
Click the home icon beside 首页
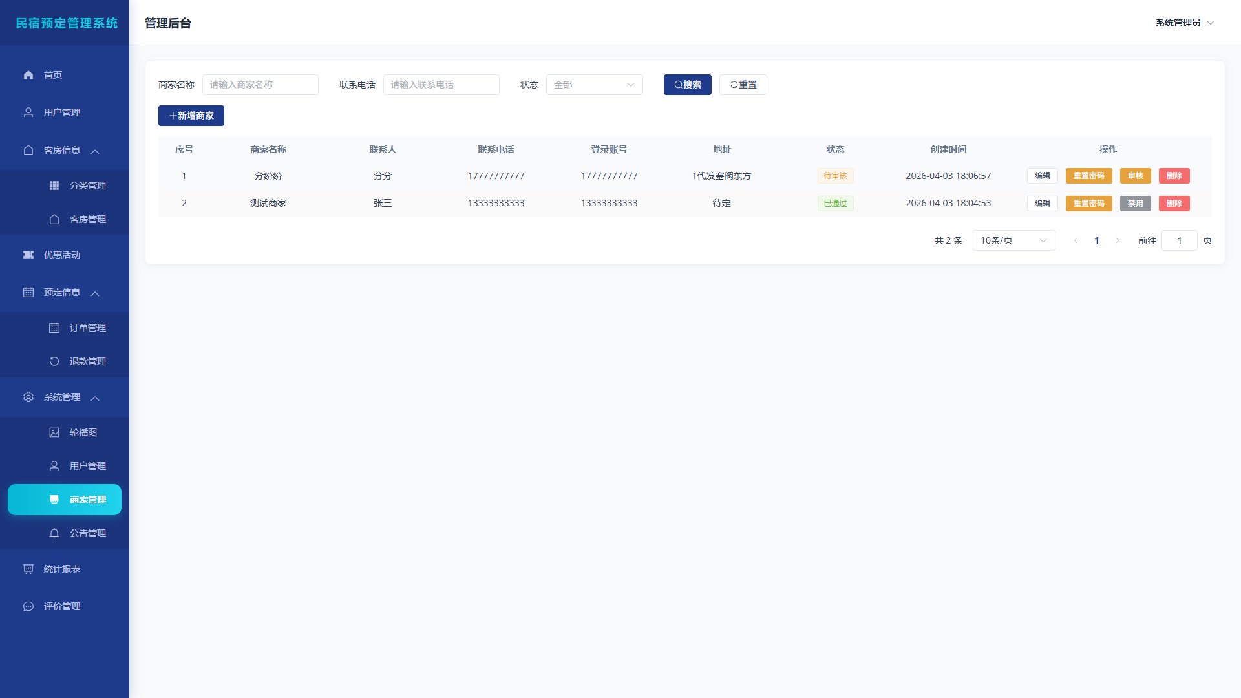28,75
